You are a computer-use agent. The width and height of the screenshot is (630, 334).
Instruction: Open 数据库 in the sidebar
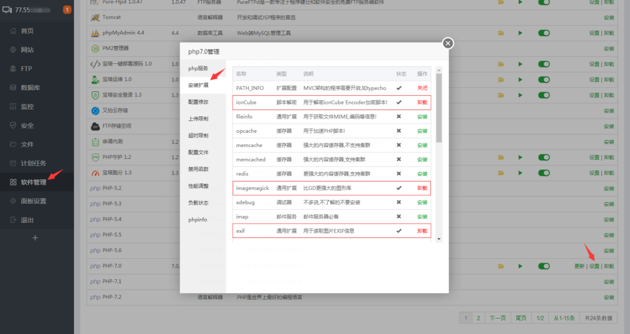[x=30, y=87]
